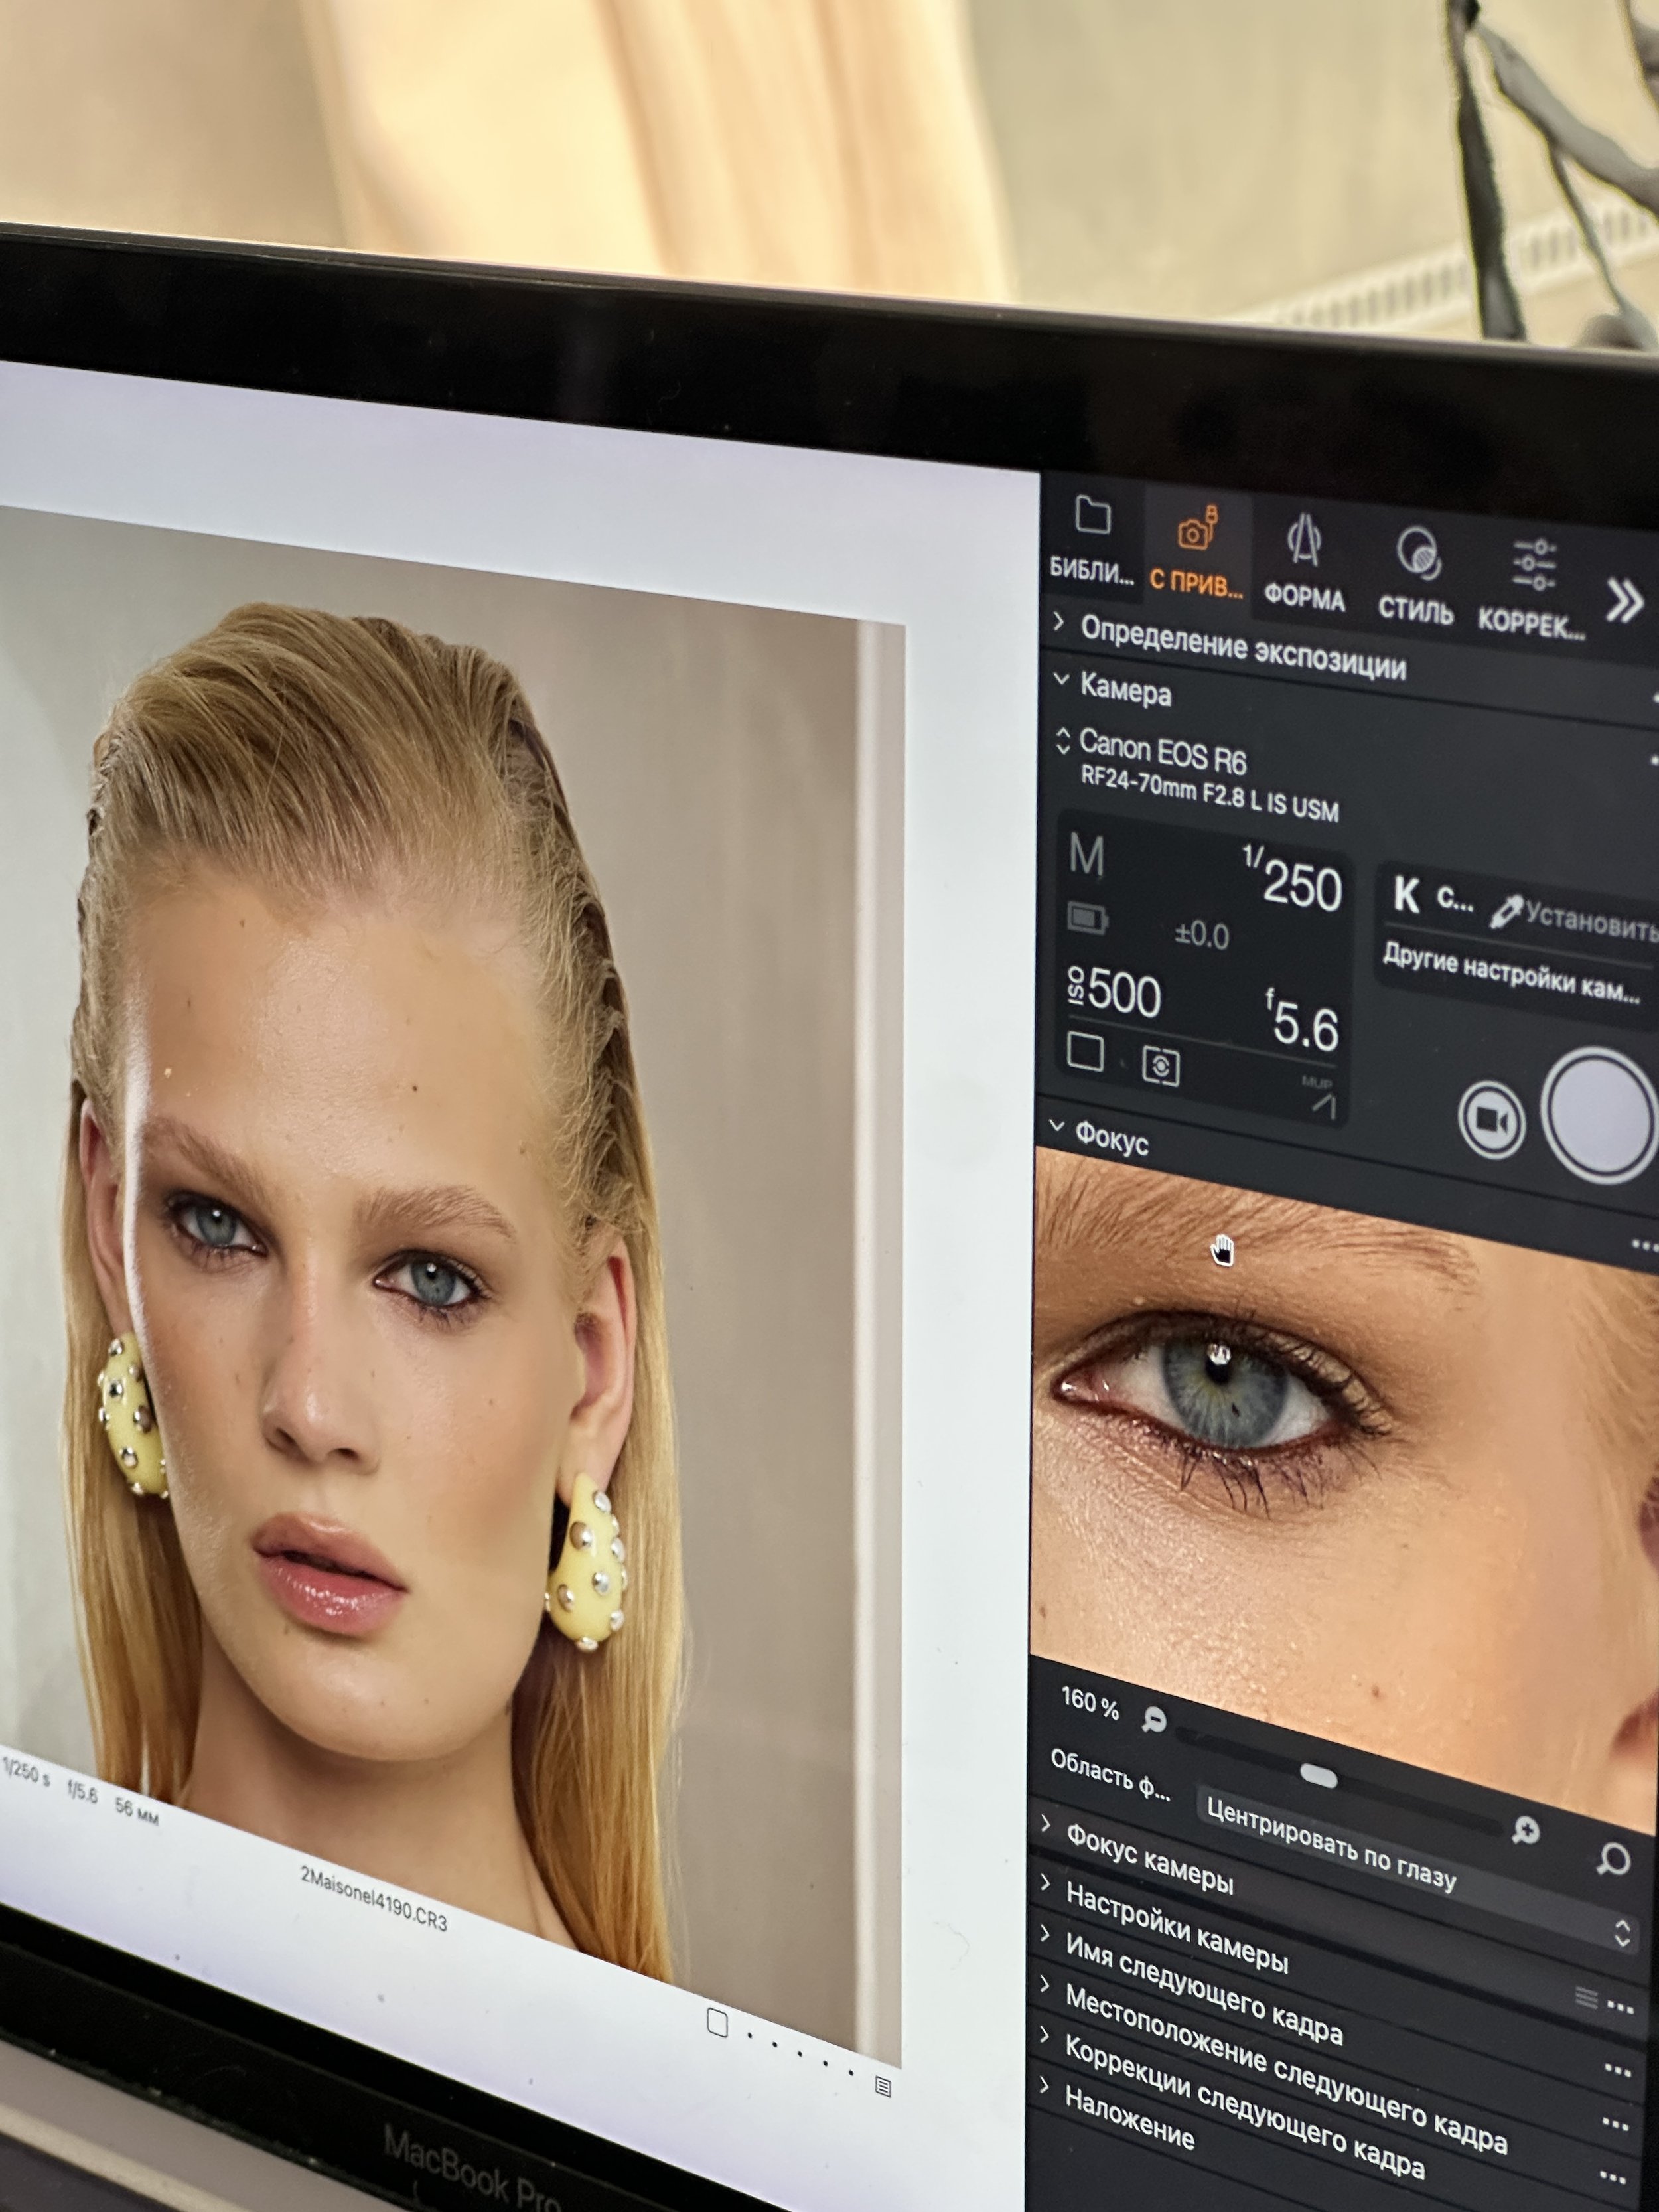
Task: Toggle the color tag box under the image
Action: 717,2022
